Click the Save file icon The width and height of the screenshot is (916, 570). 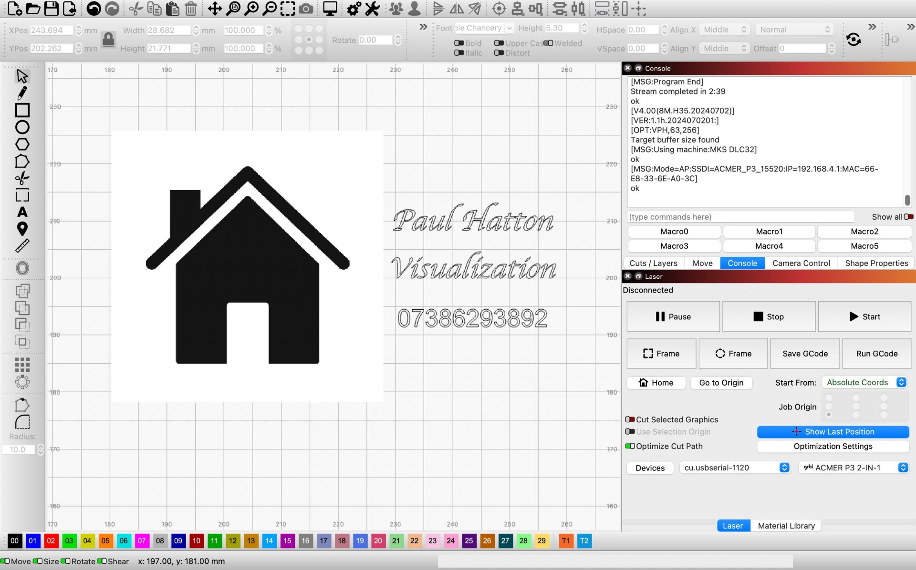tap(51, 9)
